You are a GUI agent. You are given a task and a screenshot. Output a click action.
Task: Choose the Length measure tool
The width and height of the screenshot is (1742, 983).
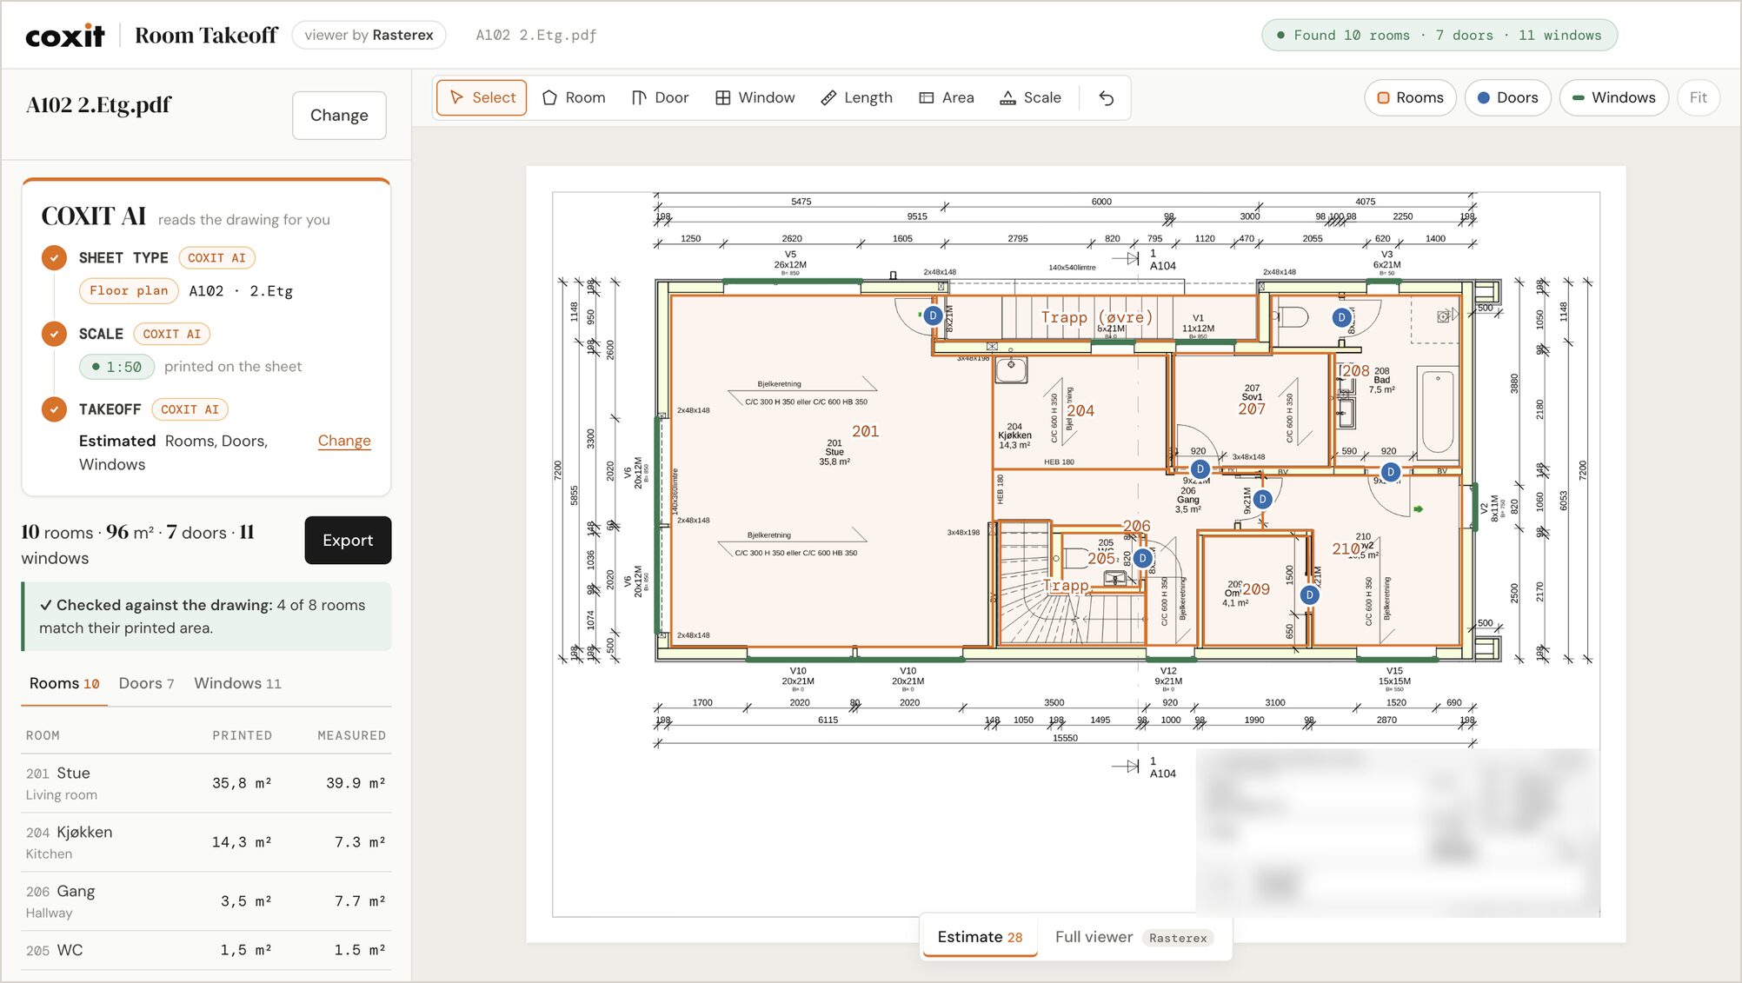click(856, 97)
